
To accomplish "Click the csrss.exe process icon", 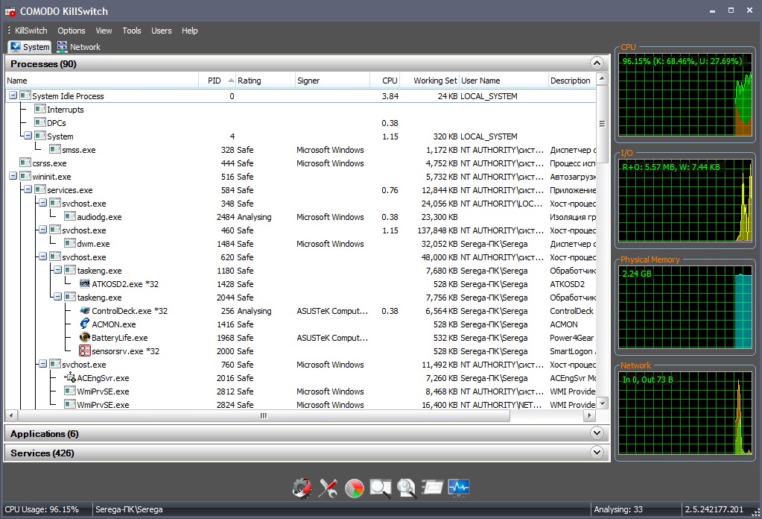I will [25, 163].
